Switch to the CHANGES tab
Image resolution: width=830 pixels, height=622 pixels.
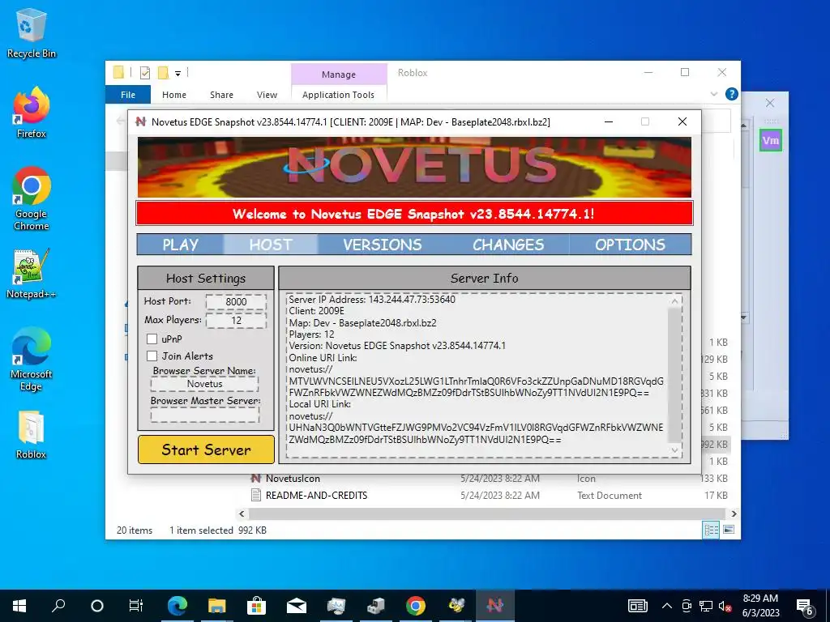click(x=508, y=245)
